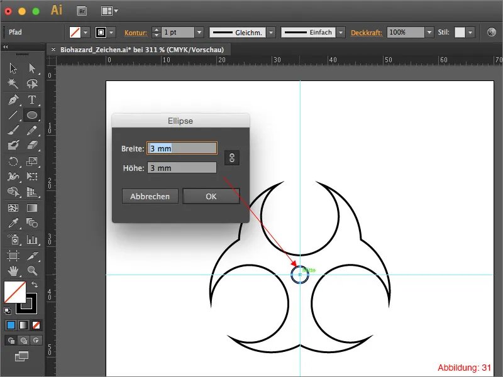Viewport: 503px width, 377px height.
Task: Click the Breite width input field
Action: 182,148
